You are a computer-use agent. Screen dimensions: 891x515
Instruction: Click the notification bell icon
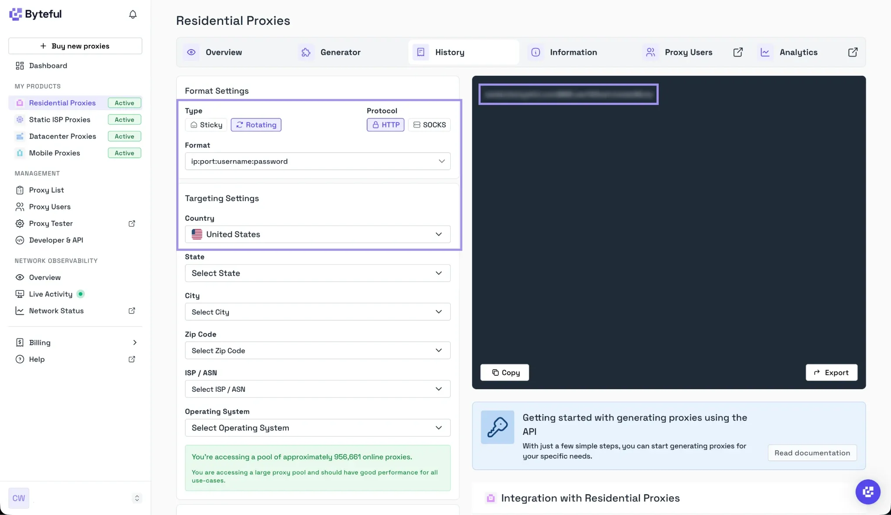tap(133, 14)
